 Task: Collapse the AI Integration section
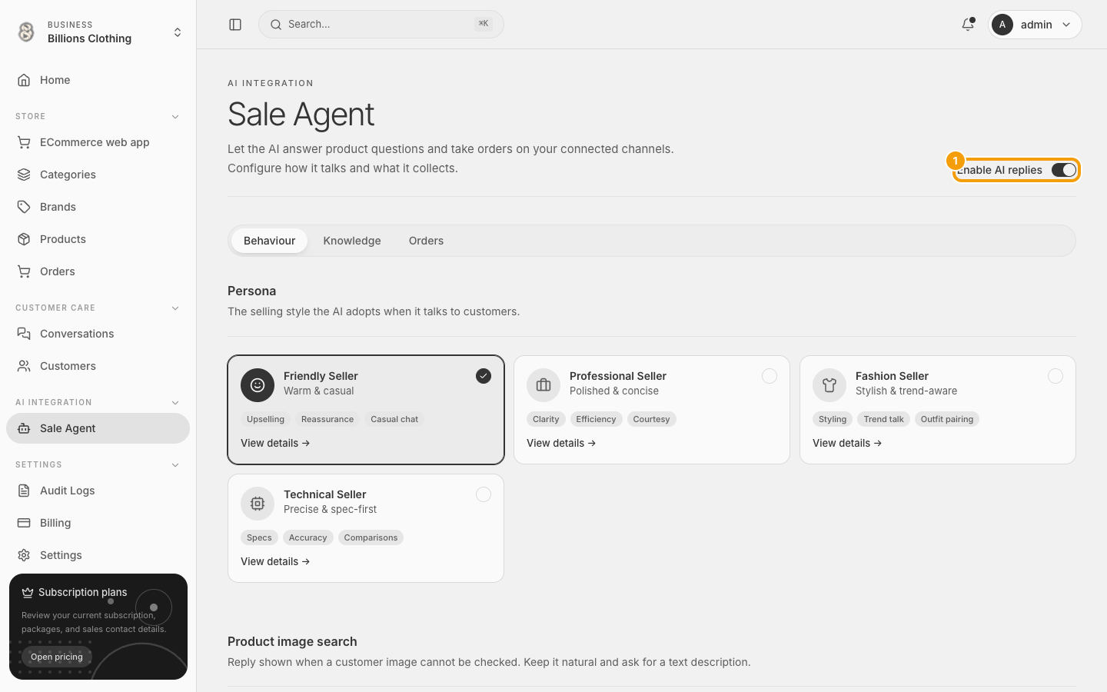175,403
